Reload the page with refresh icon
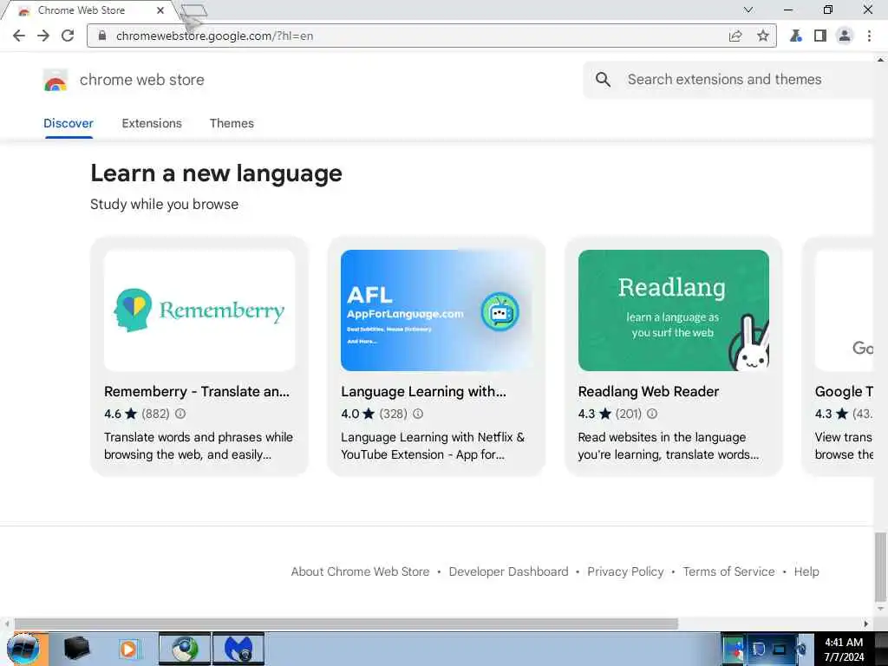 tap(68, 36)
